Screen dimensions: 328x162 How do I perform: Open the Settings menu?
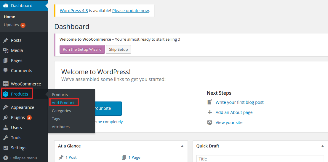pos(19,148)
